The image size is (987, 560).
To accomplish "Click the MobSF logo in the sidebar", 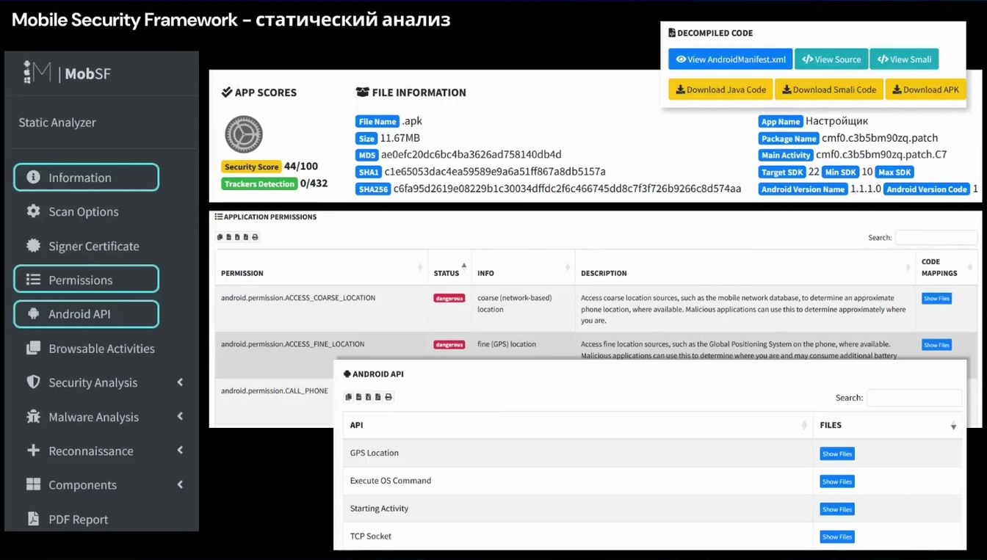I will 67,73.
